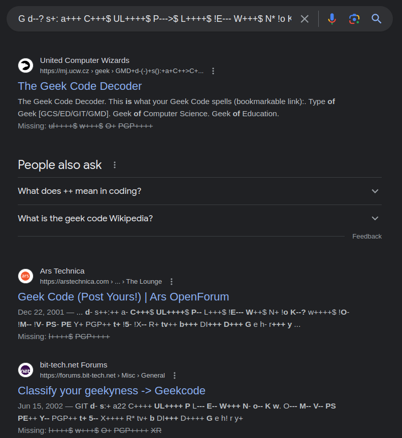Clear the search query with the X icon
This screenshot has width=402, height=438.
pyautogui.click(x=305, y=19)
